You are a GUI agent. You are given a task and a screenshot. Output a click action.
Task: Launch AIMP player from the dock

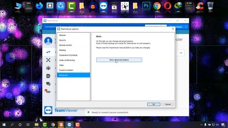pos(93,6)
